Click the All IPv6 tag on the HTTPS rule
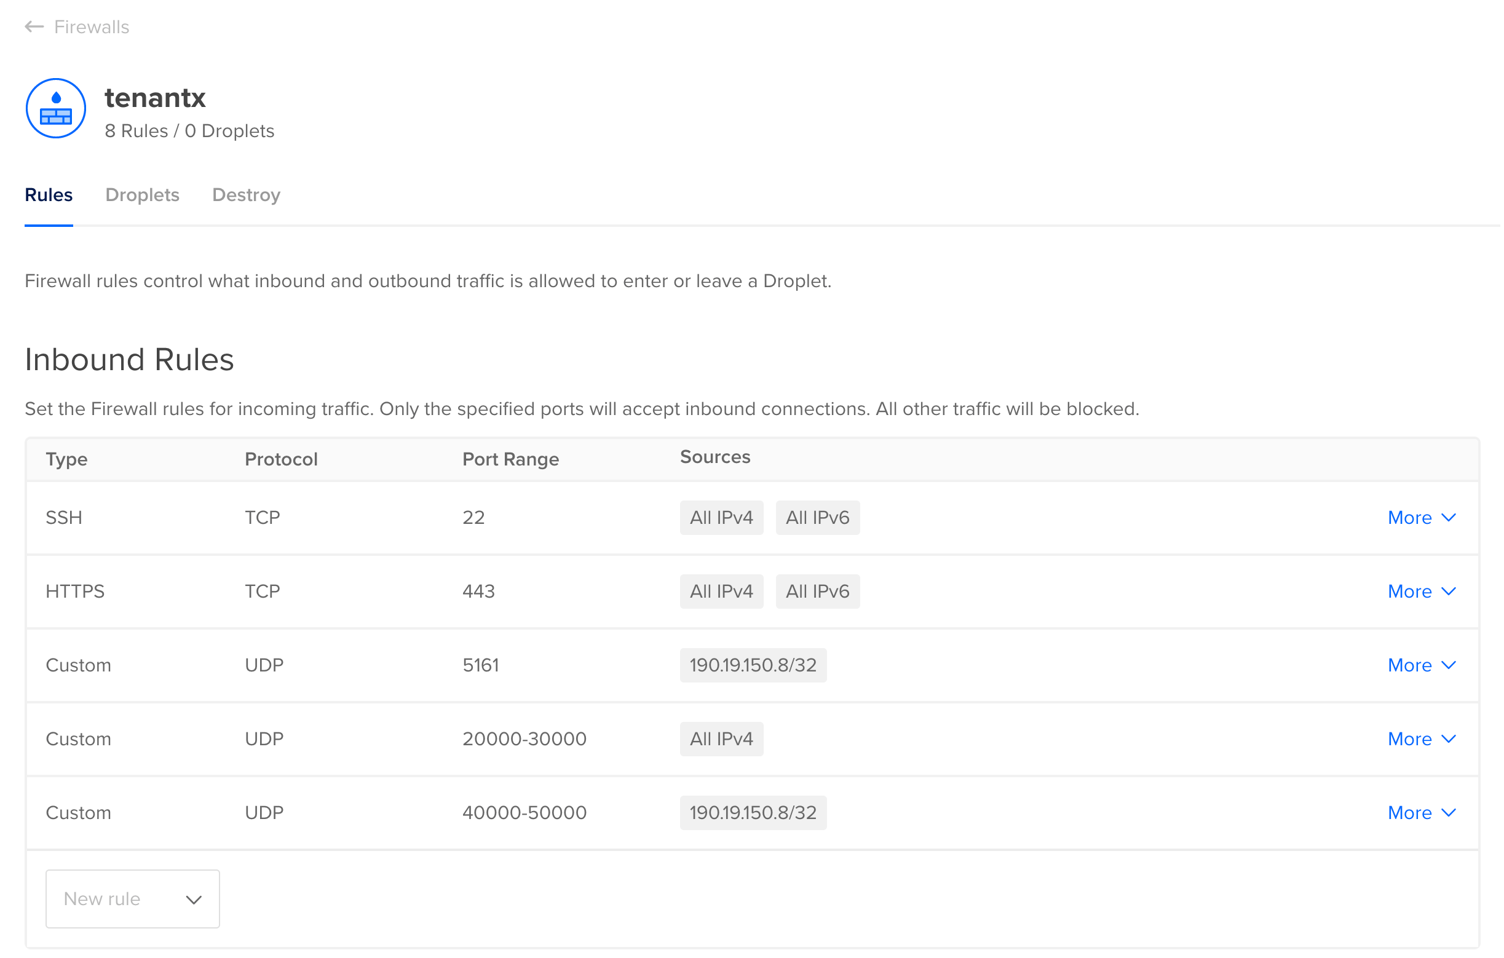The width and height of the screenshot is (1504, 958). pyautogui.click(x=818, y=592)
